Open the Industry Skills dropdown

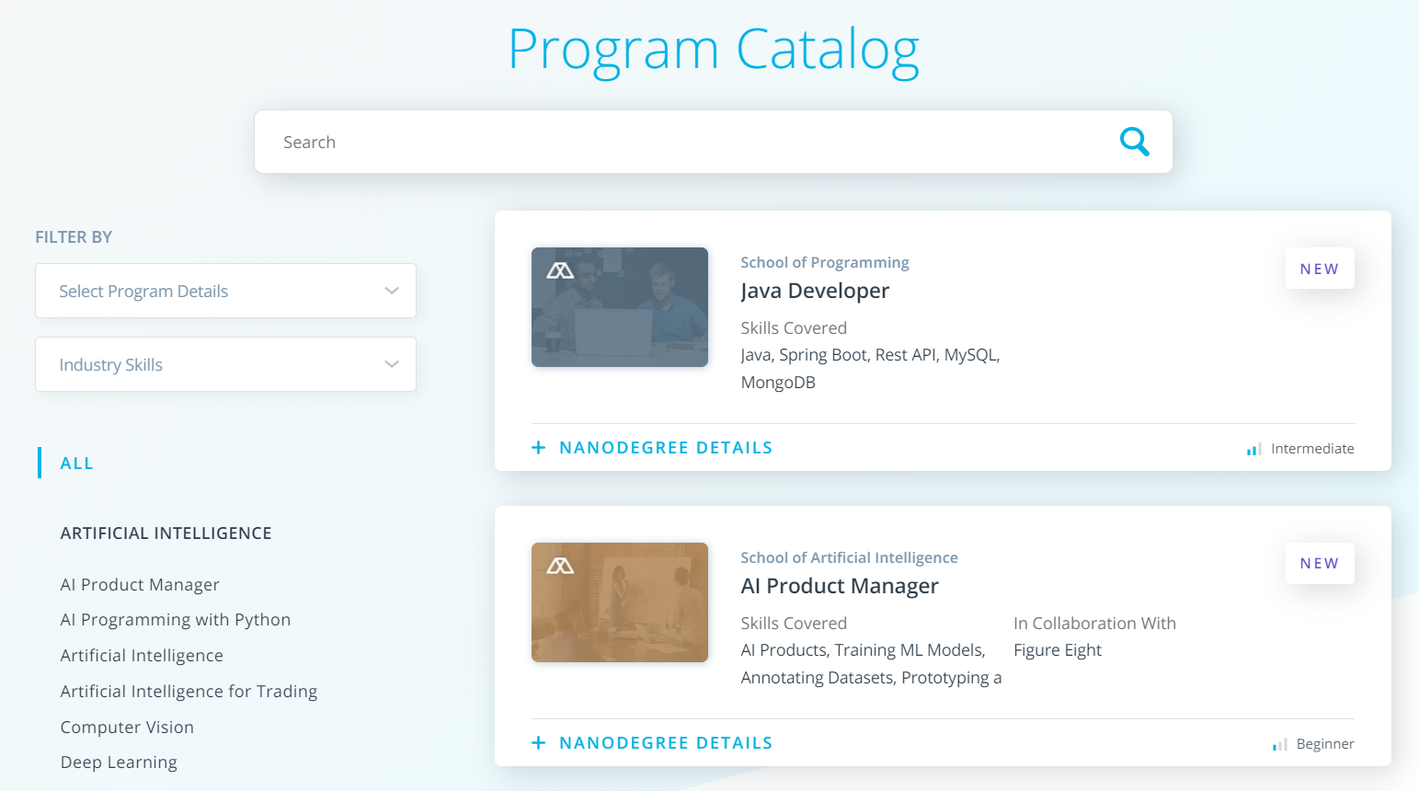225,364
